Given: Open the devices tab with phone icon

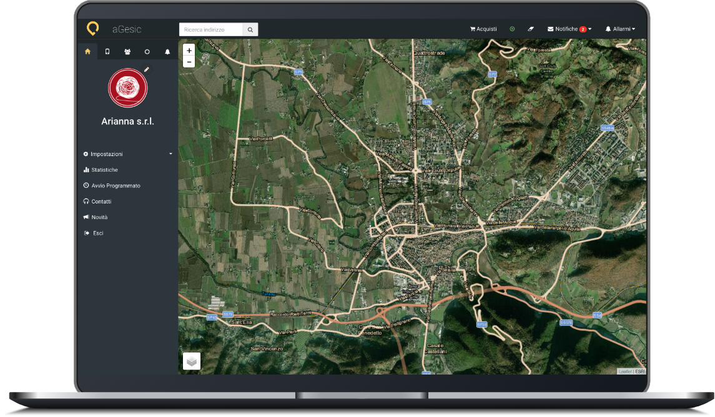Looking at the screenshot, I should [107, 52].
